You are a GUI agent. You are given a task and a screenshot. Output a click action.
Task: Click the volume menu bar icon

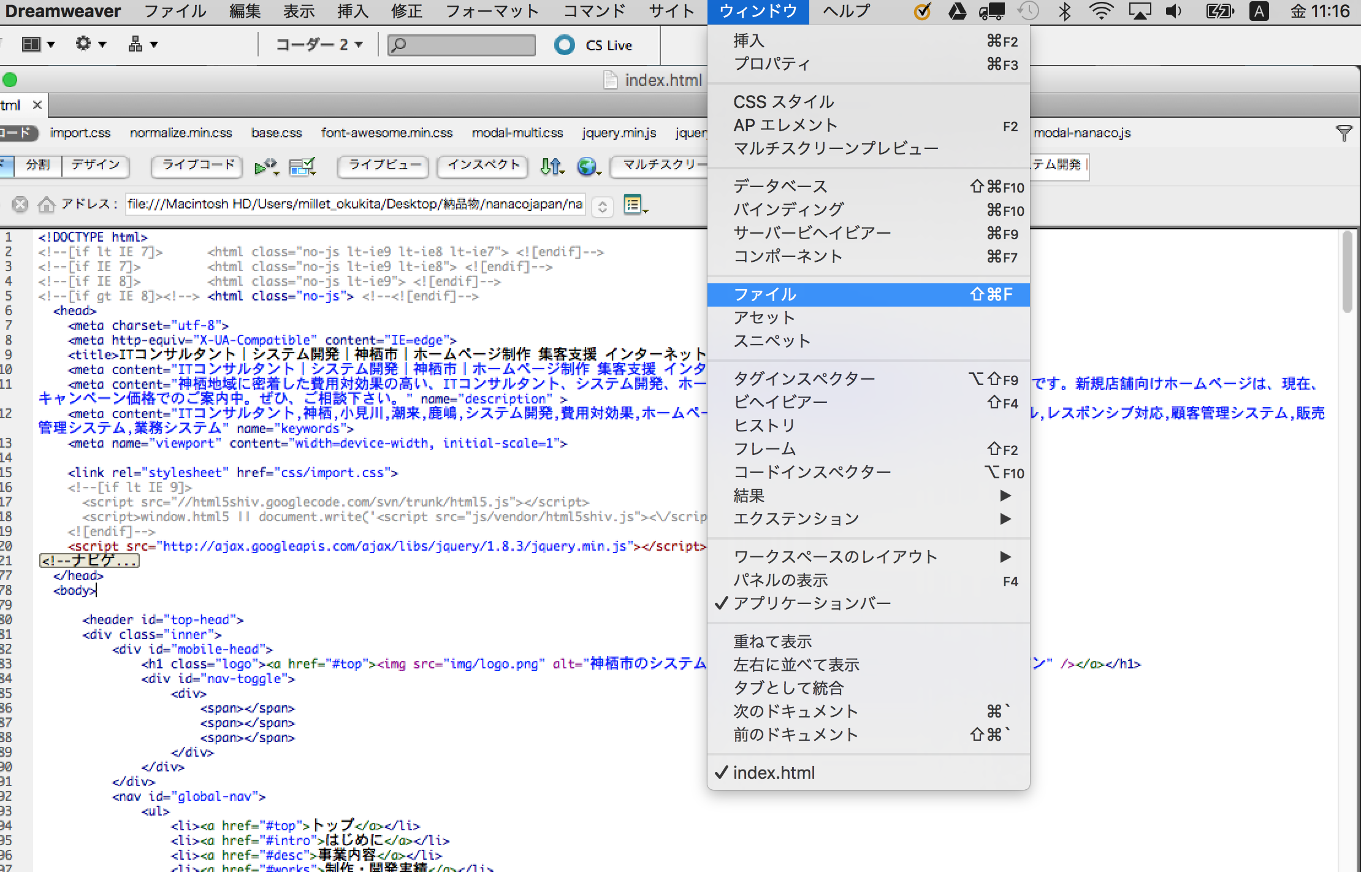[x=1173, y=11]
